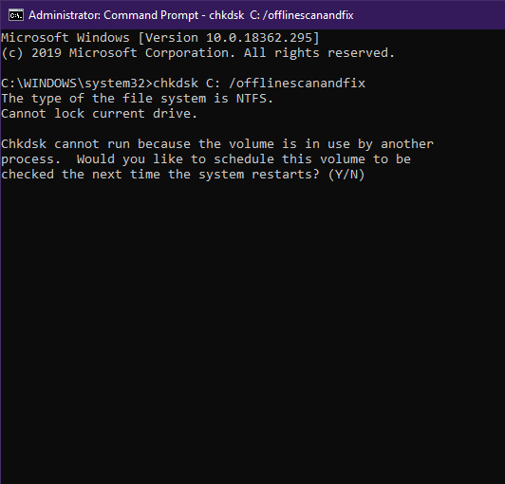Viewport: 505px width, 484px height.
Task: Click the version number 10.0.18362.295
Action: (x=259, y=38)
